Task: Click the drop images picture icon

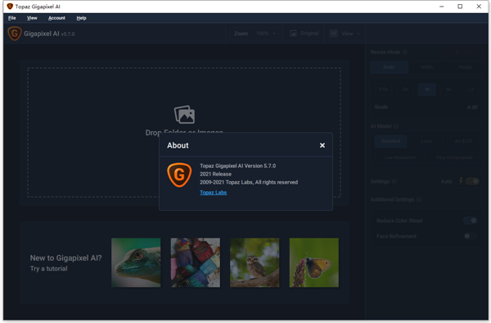Action: [x=184, y=115]
